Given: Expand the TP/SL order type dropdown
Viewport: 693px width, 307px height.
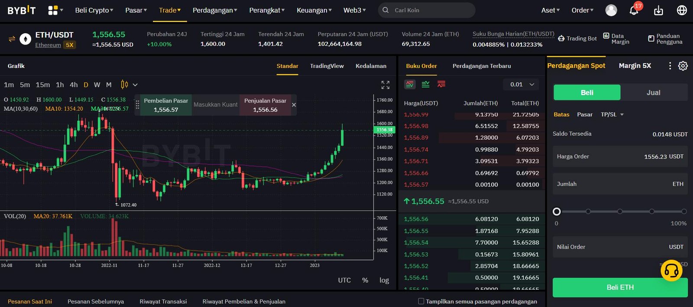Looking at the screenshot, I should point(612,115).
